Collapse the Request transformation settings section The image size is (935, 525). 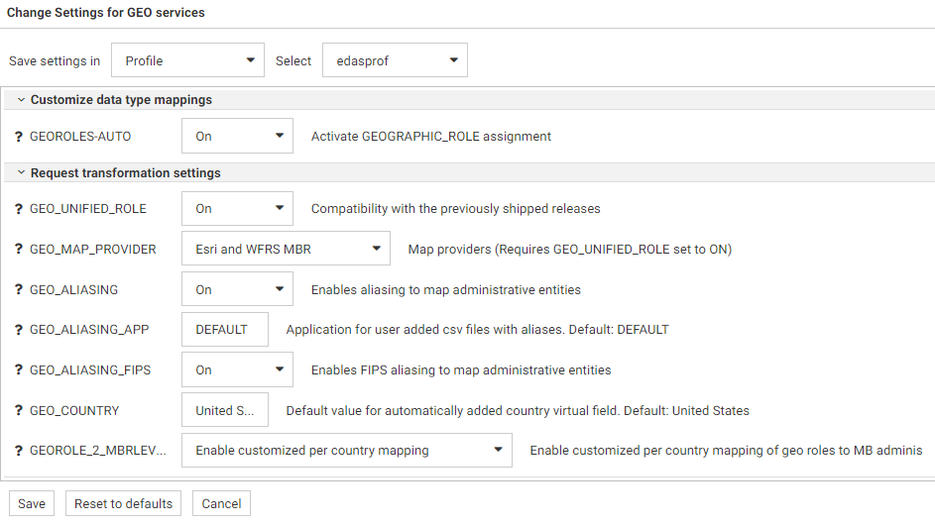21,173
